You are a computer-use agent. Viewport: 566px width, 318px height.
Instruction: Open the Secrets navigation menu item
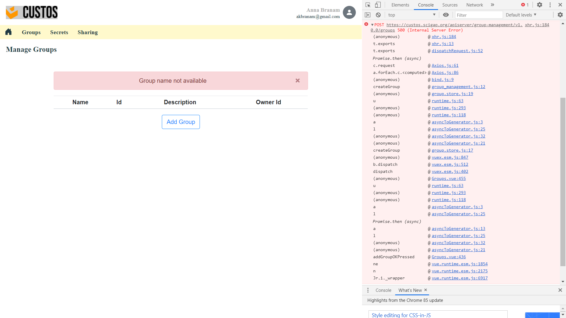coord(59,32)
